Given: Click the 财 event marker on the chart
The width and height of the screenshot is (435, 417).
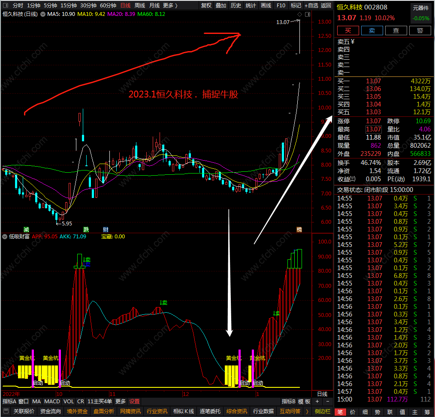Looking at the screenshot, I should click(106, 229).
